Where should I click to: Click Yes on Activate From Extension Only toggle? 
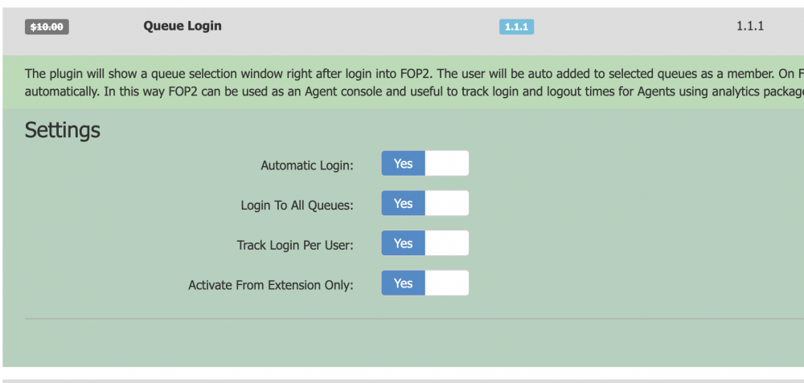tap(404, 283)
